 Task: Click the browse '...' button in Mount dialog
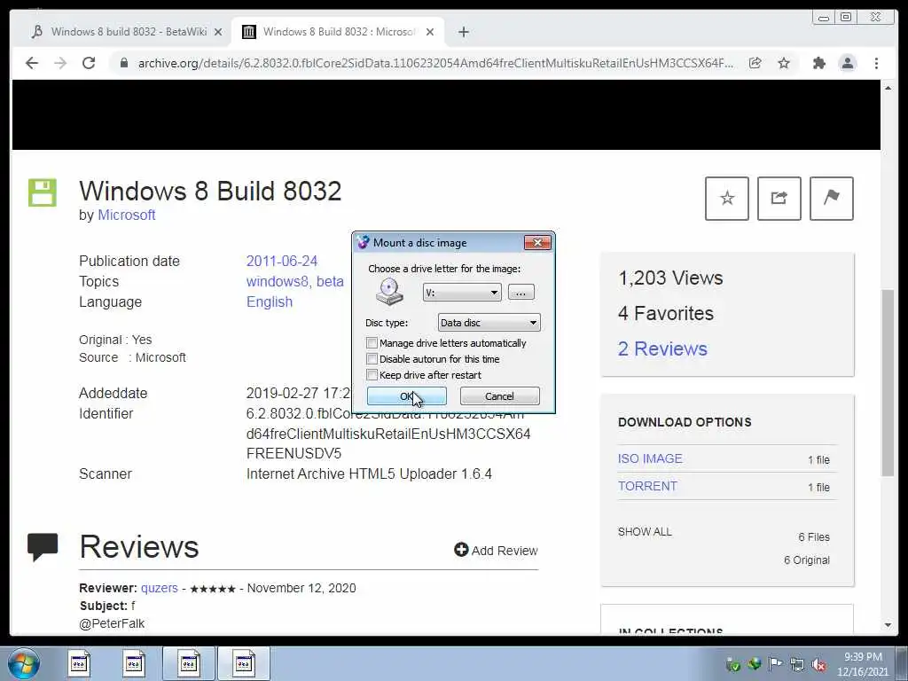[521, 293]
